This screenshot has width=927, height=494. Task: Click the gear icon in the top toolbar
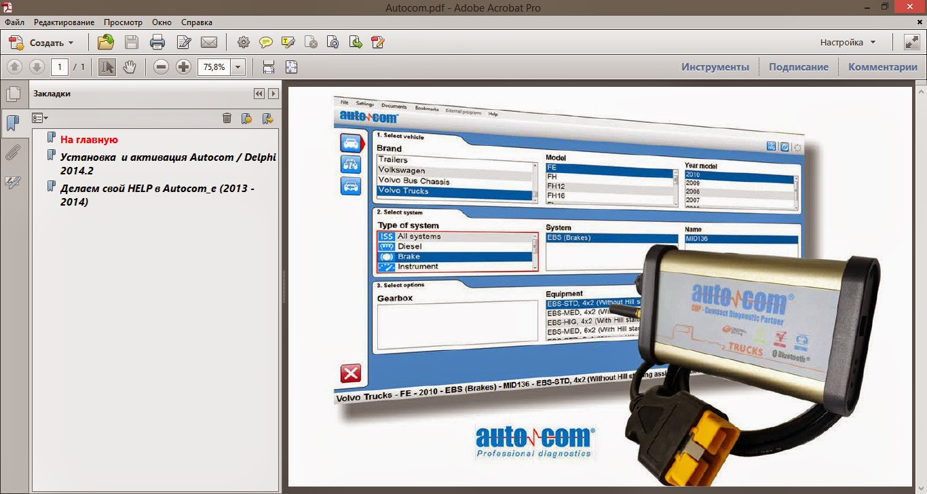(x=244, y=43)
